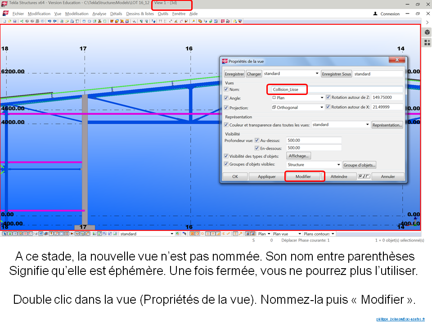This screenshot has width=432, height=324.
Task: Click the green database icon in top toolbar
Action: pyautogui.click(x=211, y=21)
